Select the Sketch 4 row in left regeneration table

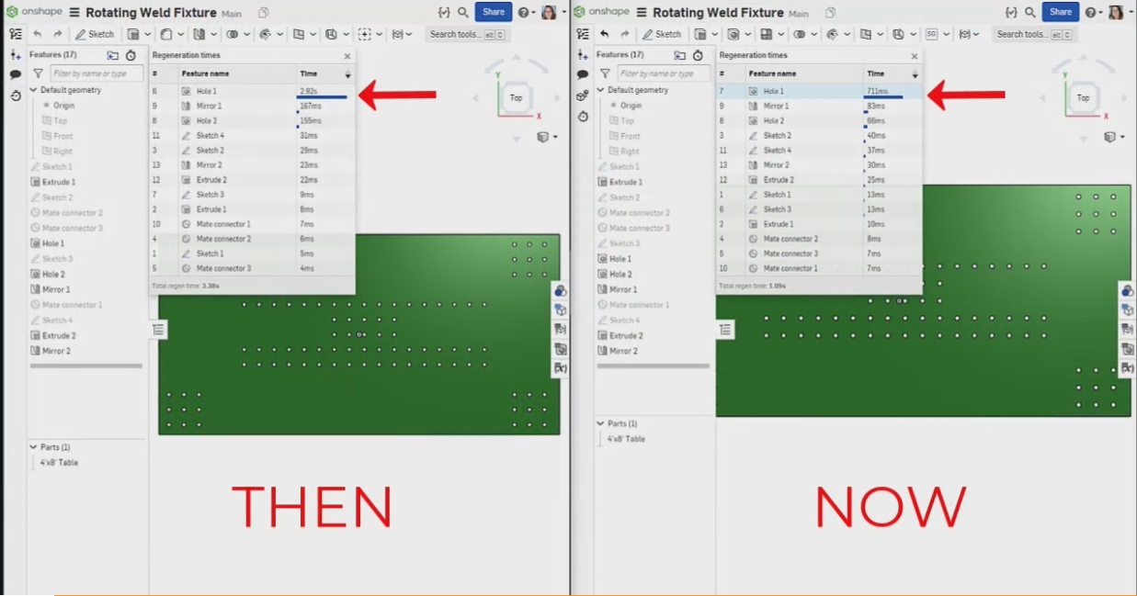click(x=252, y=136)
